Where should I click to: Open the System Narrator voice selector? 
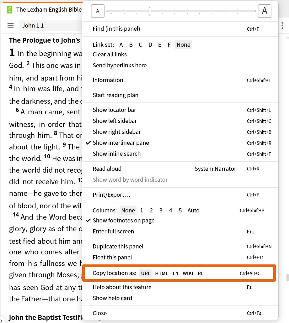[x=215, y=169]
